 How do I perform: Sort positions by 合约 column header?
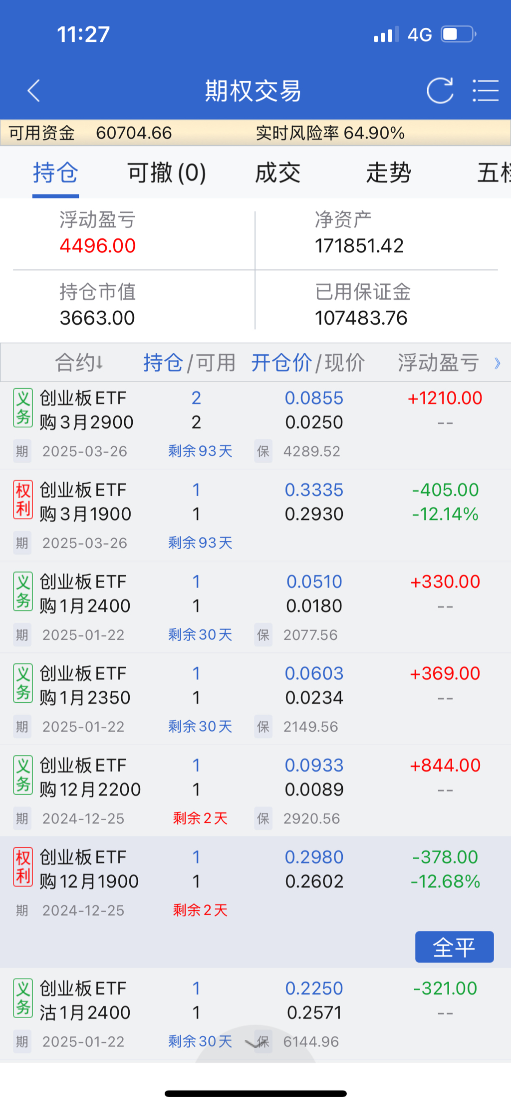79,363
